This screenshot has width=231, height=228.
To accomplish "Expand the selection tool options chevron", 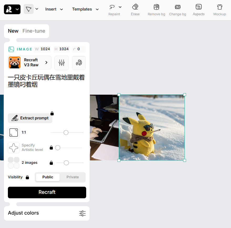I will pos(37,9).
